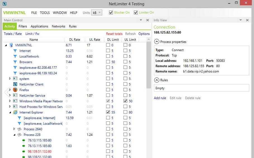Click funnel icon for [iexplore.exe, Internet]
Screen dimensions: 254x158
[20, 118]
